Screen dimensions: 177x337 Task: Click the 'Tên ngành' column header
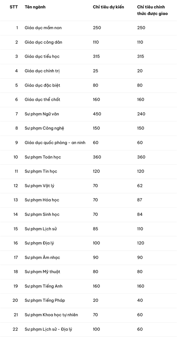coord(35,7)
